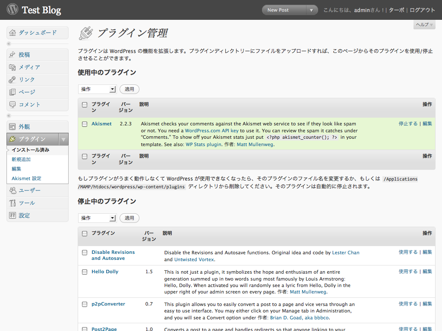Click the admin username link
This screenshot has height=331, width=442.
point(362,10)
